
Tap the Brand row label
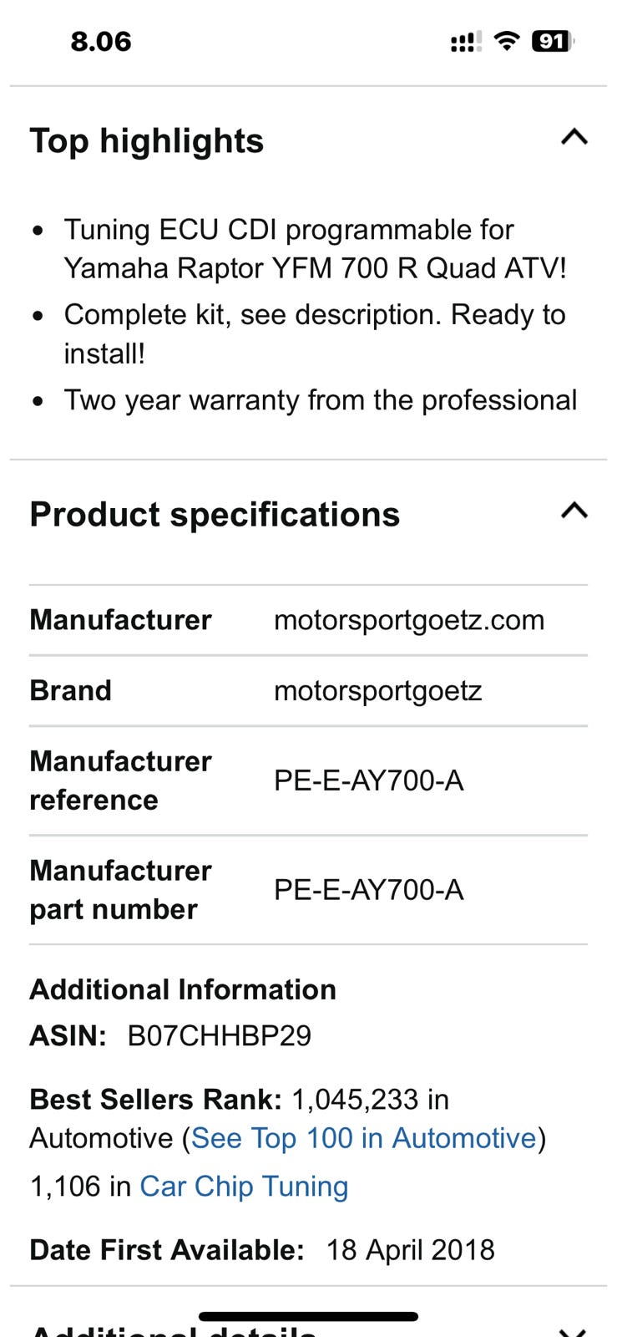[x=71, y=691]
